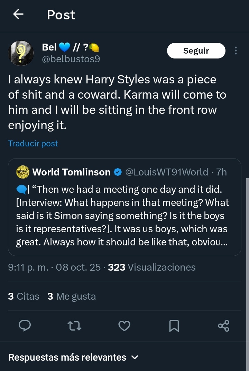Open the three-dot more options menu
Screen dimensions: 249x371
[236, 51]
